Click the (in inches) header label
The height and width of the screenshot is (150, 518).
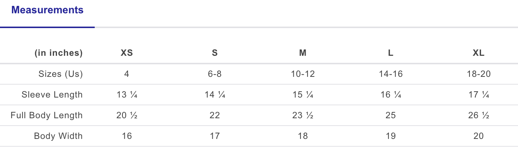(58, 53)
